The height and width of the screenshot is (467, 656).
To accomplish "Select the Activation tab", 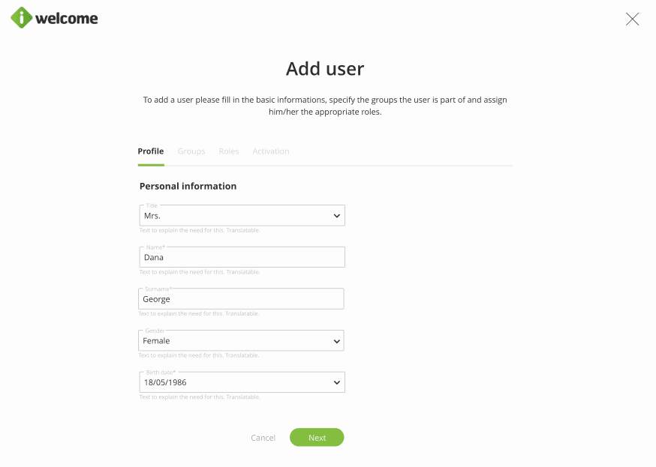I will [x=271, y=151].
